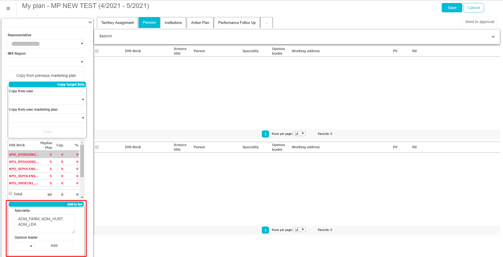Open the IMS Region dropdown
Viewport: 503px width, 257px height.
46,62
